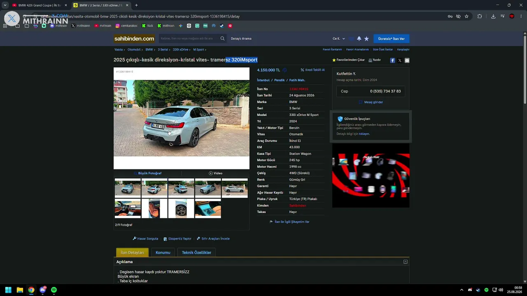Collapse the Açıklama section
The image size is (527, 296).
(x=406, y=262)
